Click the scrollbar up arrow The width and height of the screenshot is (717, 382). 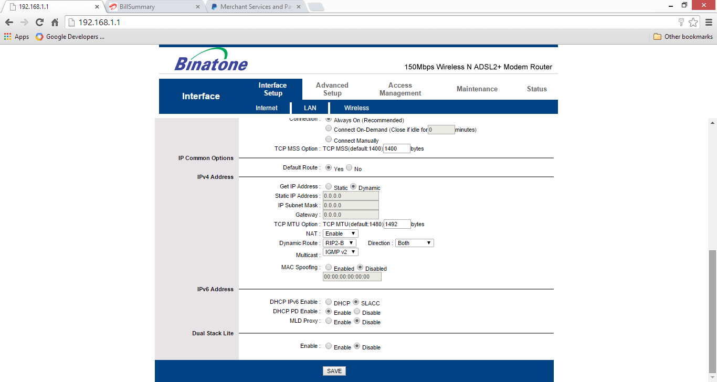(x=712, y=123)
